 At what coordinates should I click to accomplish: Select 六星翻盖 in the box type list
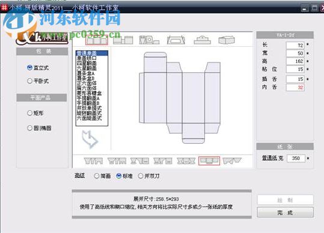point(92,68)
